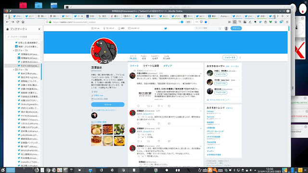Image resolution: width=308 pixels, height=173 pixels.
Task: Open the list all tabs dropdown
Action: [287, 16]
